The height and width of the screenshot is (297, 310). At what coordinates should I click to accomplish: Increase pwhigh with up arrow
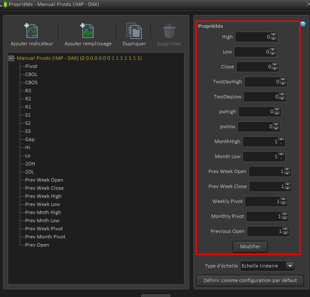(x=277, y=109)
